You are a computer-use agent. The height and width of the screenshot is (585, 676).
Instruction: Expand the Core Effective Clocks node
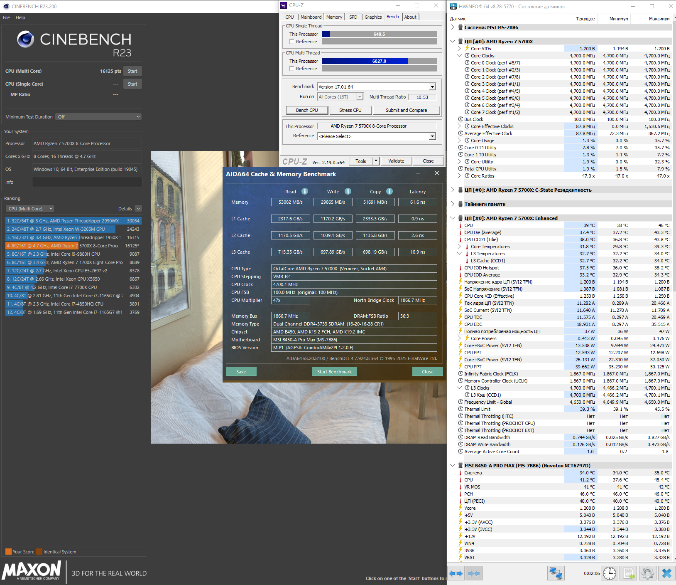point(459,126)
